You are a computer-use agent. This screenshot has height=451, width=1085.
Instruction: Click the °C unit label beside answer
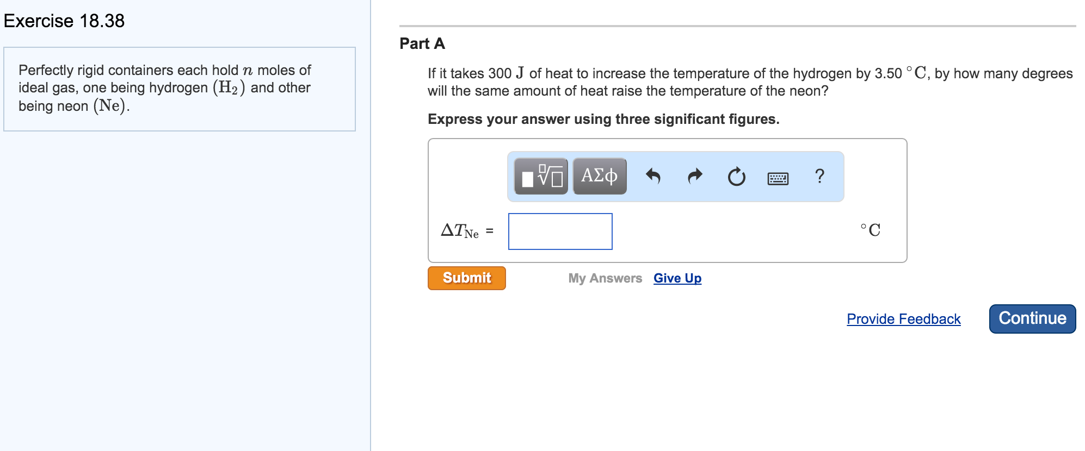[870, 230]
